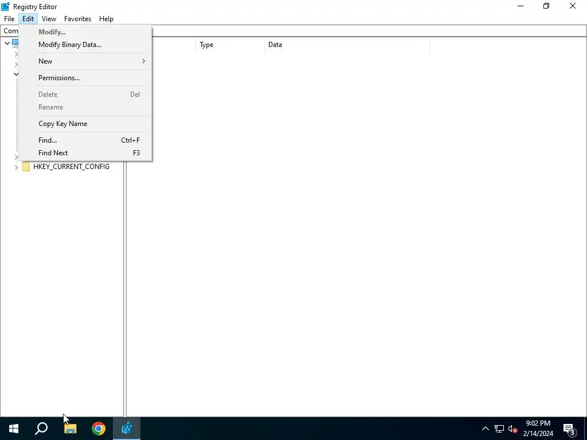Viewport: 587px width, 440px height.
Task: Open network status tray icon
Action: click(x=499, y=429)
